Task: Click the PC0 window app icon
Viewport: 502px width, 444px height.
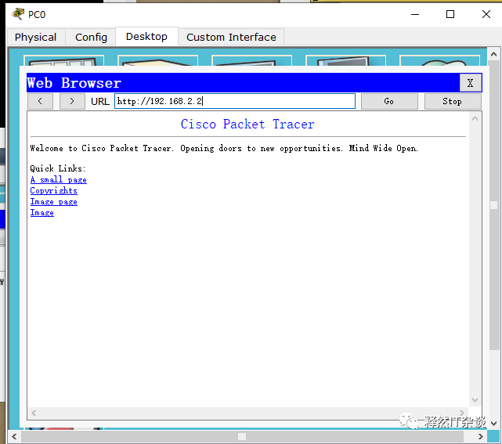Action: [18, 14]
